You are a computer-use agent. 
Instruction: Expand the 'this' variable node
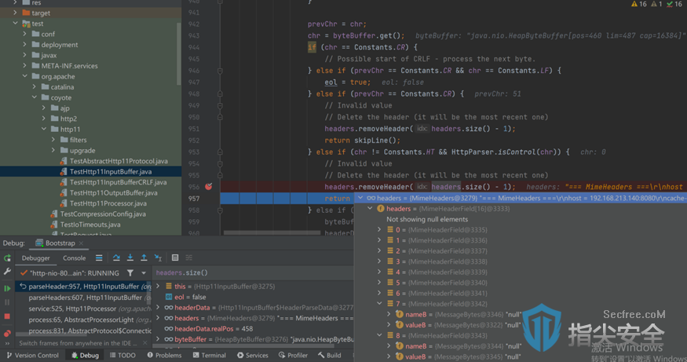click(x=158, y=286)
